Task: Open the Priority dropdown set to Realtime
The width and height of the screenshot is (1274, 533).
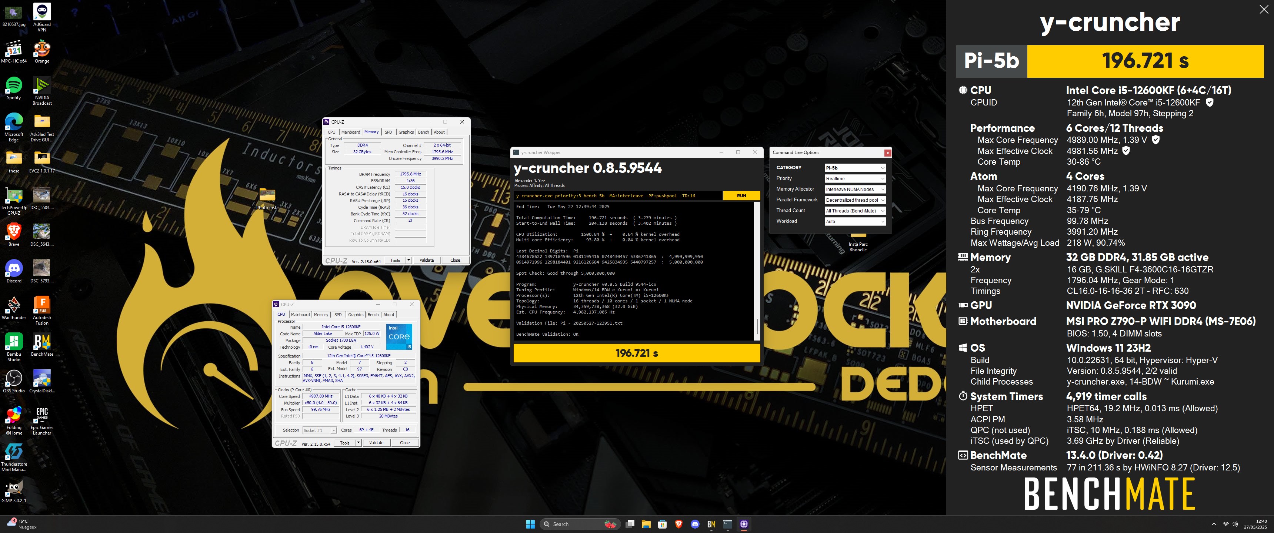Action: pyautogui.click(x=855, y=178)
